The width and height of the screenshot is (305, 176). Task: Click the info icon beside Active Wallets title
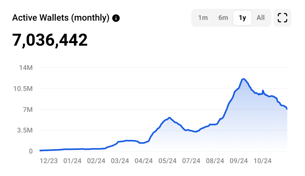[x=116, y=18]
